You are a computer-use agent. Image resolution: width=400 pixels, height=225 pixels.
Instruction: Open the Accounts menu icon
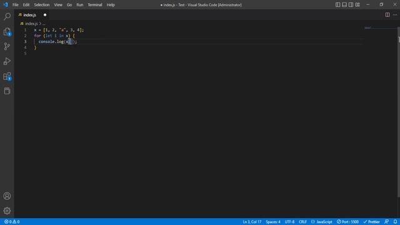(7, 196)
